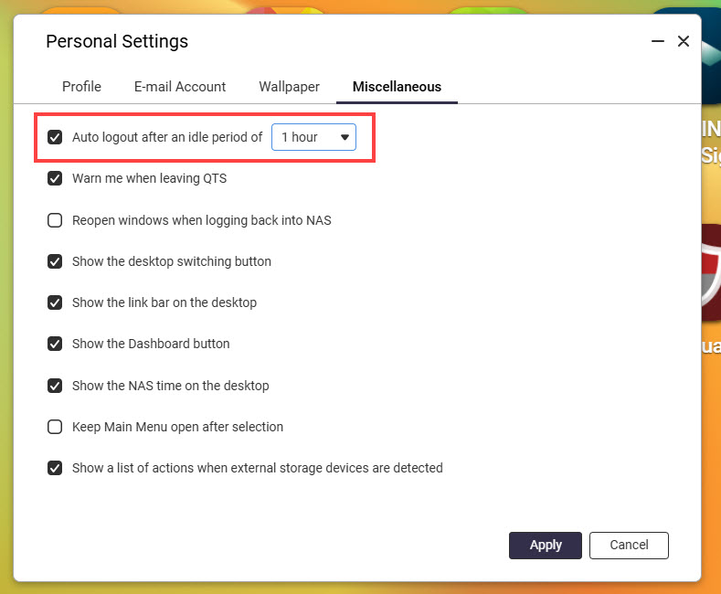Click the Cancel button
Image resolution: width=721 pixels, height=594 pixels.
click(629, 545)
